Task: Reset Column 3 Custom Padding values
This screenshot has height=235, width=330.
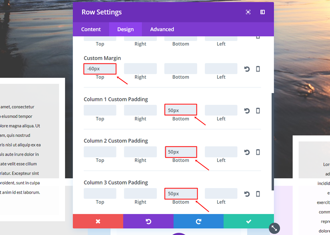Action: (x=247, y=194)
